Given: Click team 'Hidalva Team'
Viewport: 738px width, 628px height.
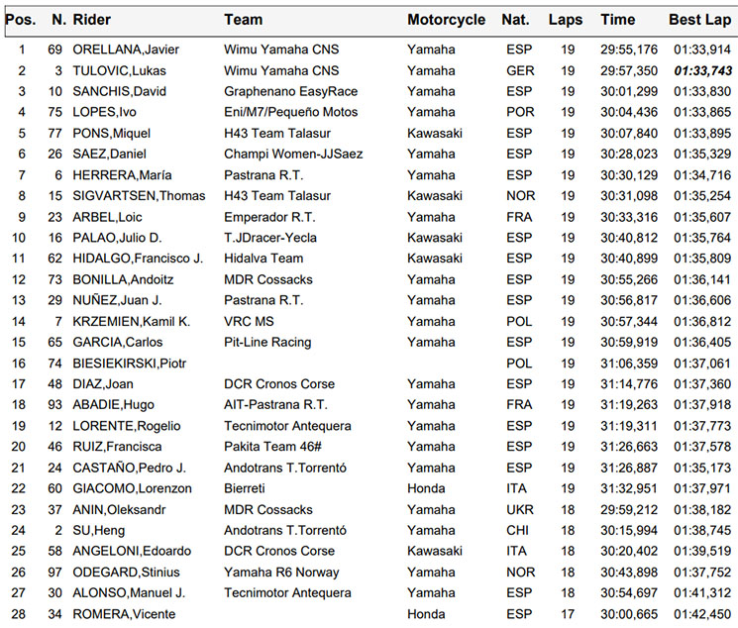Looking at the screenshot, I should click(x=264, y=259).
